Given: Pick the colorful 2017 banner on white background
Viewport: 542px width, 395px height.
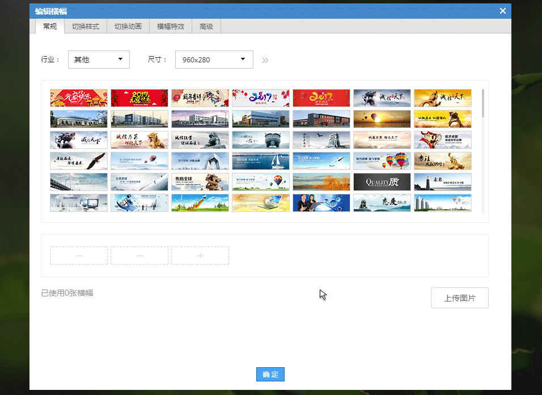Looking at the screenshot, I should point(261,98).
